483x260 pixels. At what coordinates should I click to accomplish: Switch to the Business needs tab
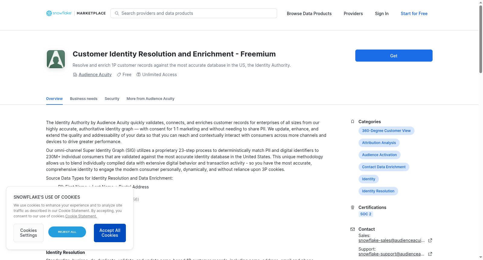[84, 99]
